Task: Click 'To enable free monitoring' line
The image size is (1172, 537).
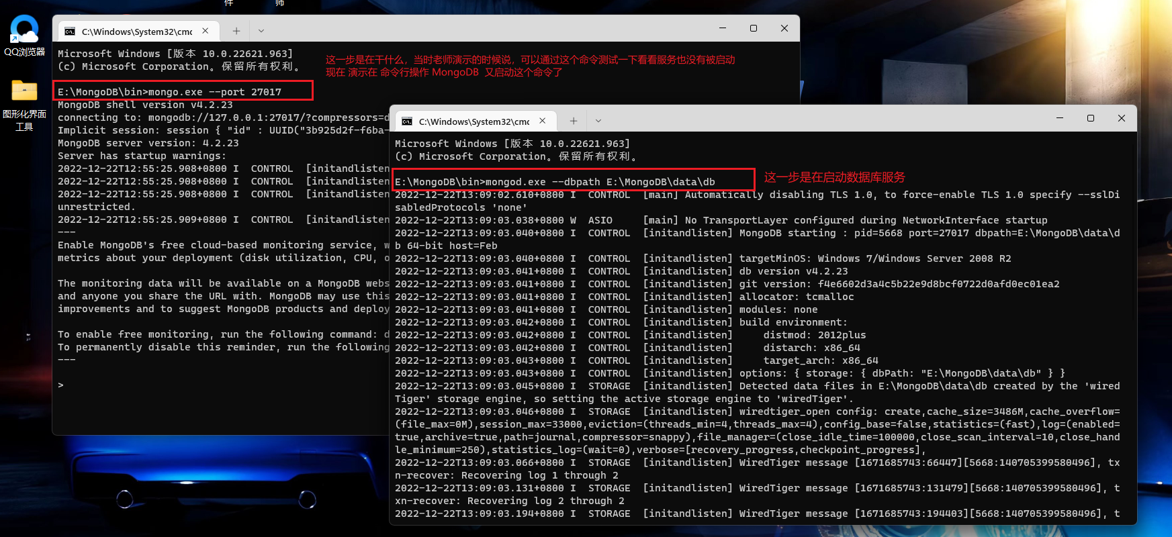Action: 223,334
